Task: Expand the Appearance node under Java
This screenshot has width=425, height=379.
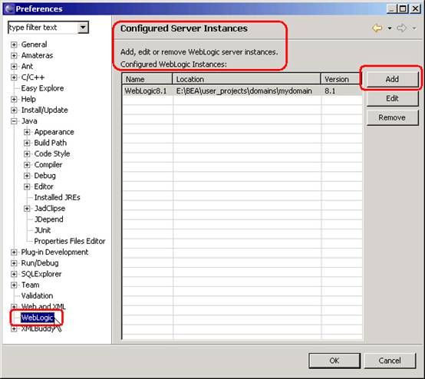Action: pyautogui.click(x=27, y=132)
